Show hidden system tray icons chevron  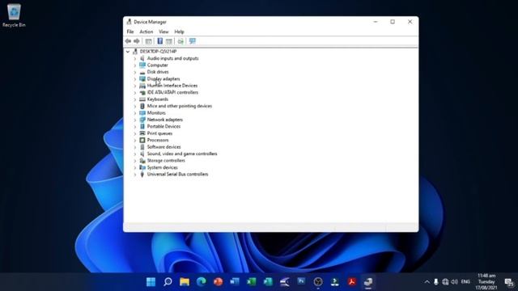[x=427, y=282]
